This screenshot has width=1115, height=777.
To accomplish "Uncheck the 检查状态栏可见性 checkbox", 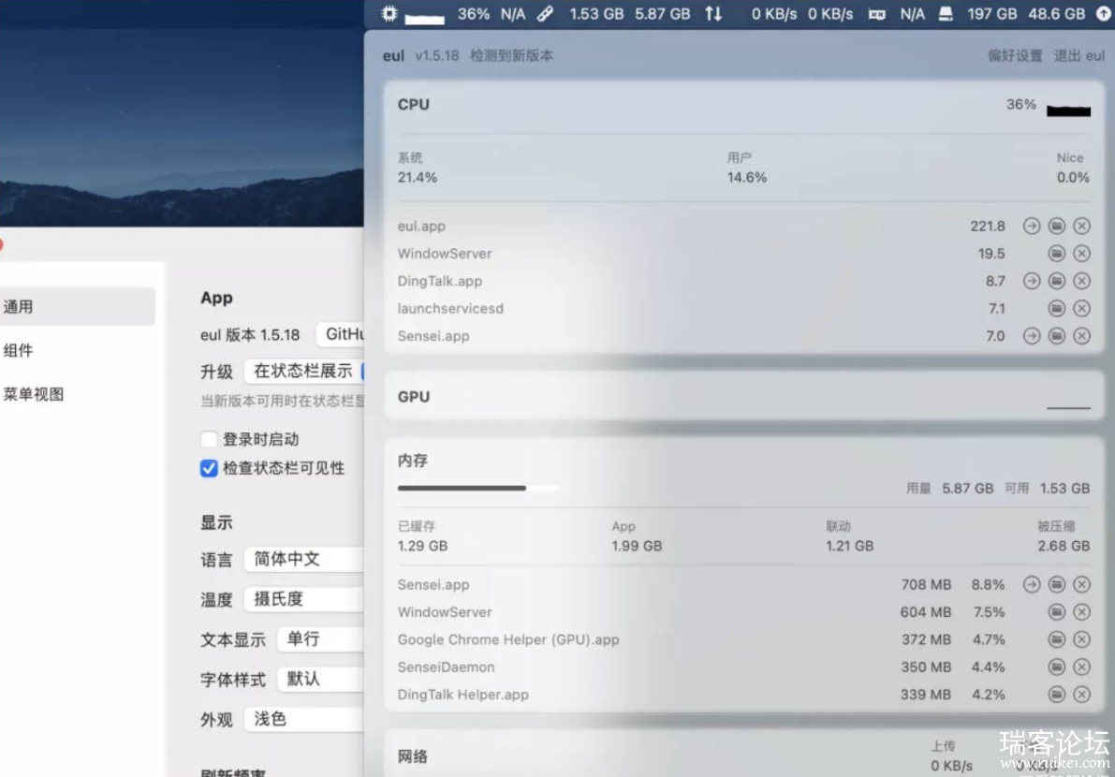I will (x=210, y=468).
